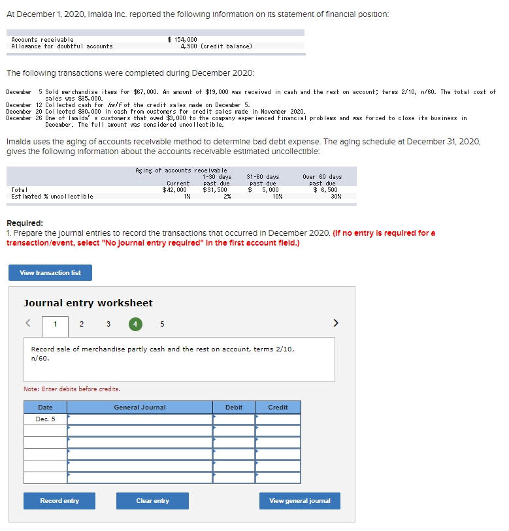
Task: Open fifth row General Journal account field
Action: click(x=140, y=466)
